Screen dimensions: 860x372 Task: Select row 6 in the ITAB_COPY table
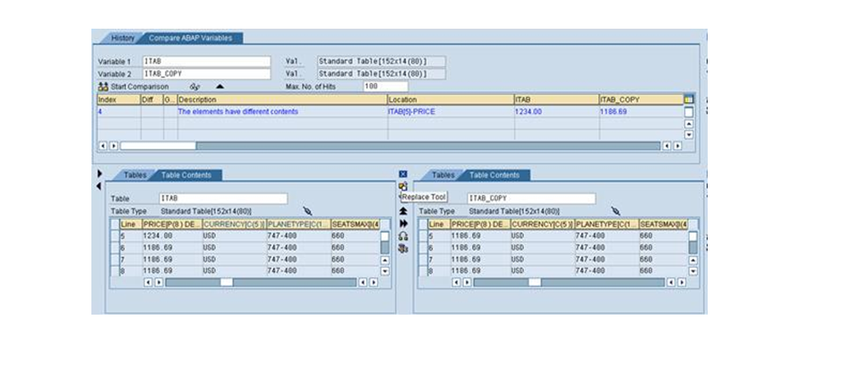pyautogui.click(x=436, y=247)
